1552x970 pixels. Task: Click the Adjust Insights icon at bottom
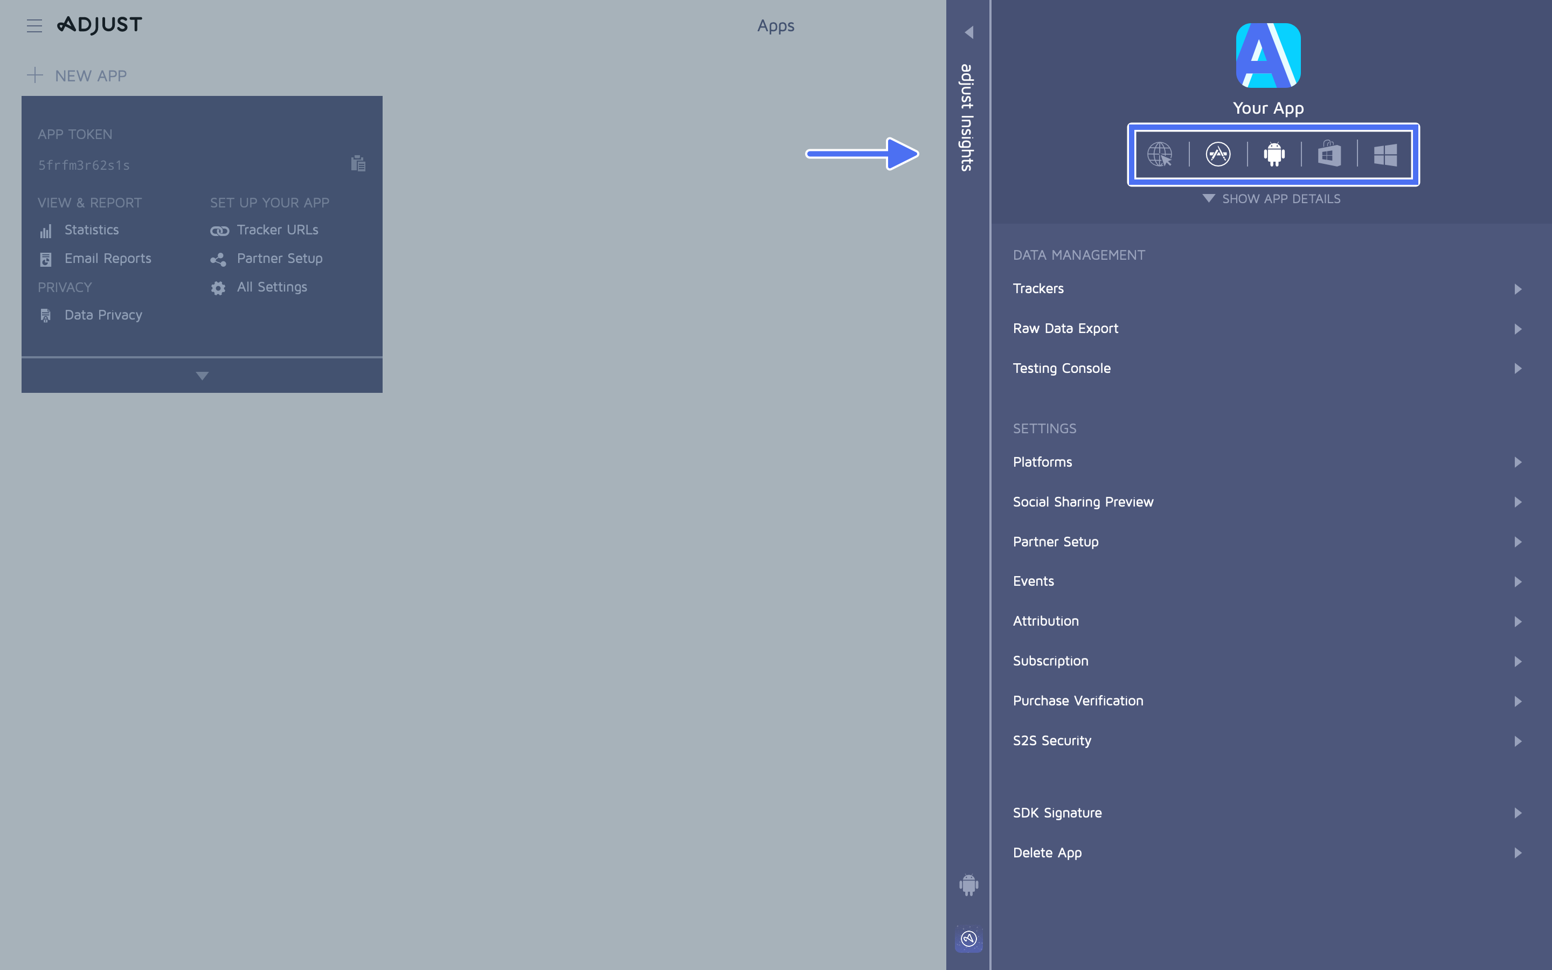point(968,939)
